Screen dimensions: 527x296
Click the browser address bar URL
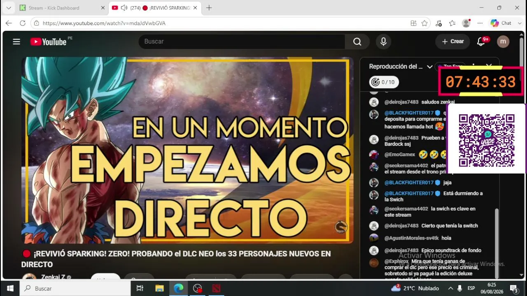tap(104, 23)
